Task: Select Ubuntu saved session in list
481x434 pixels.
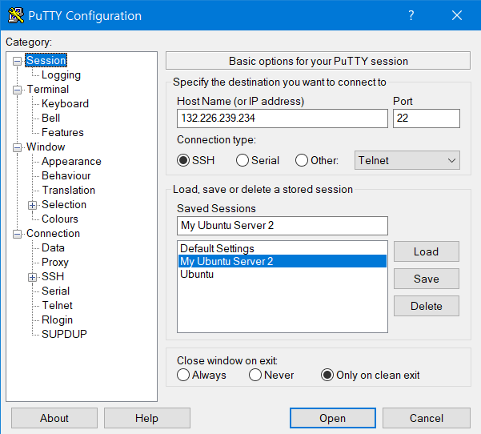Action: coord(282,274)
